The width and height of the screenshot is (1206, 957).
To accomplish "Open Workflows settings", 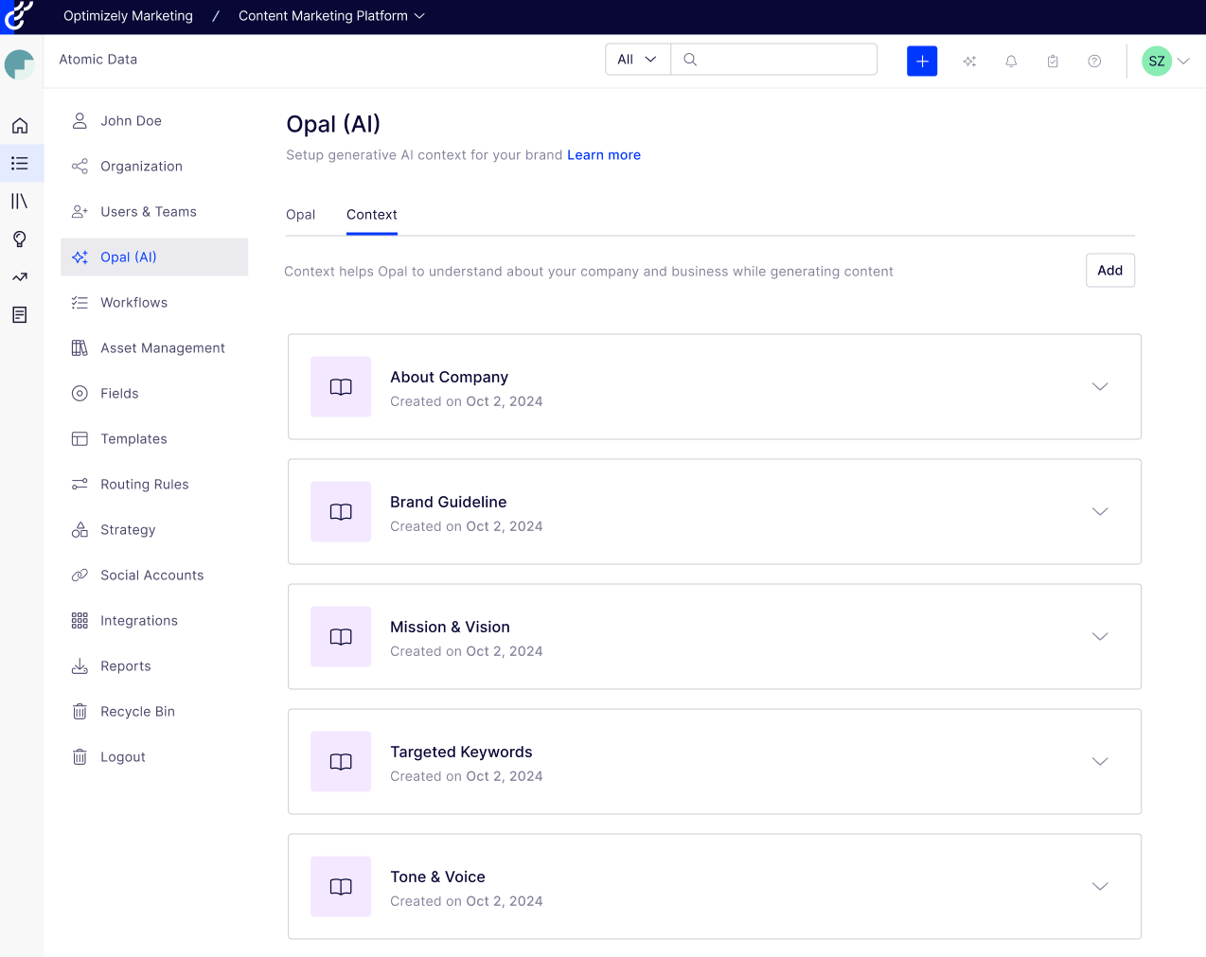I will tap(154, 303).
